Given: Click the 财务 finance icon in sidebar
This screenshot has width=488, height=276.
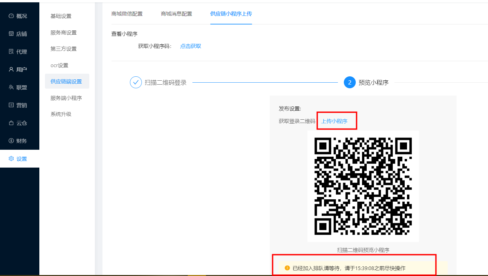Looking at the screenshot, I should (11, 141).
